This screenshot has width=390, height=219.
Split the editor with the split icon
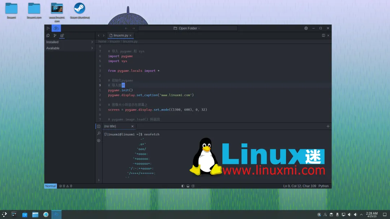click(x=323, y=35)
